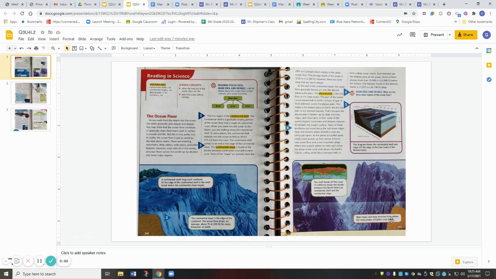Viewport: 496px width, 279px height.
Task: Pause the screen recording
Action: click(x=39, y=261)
